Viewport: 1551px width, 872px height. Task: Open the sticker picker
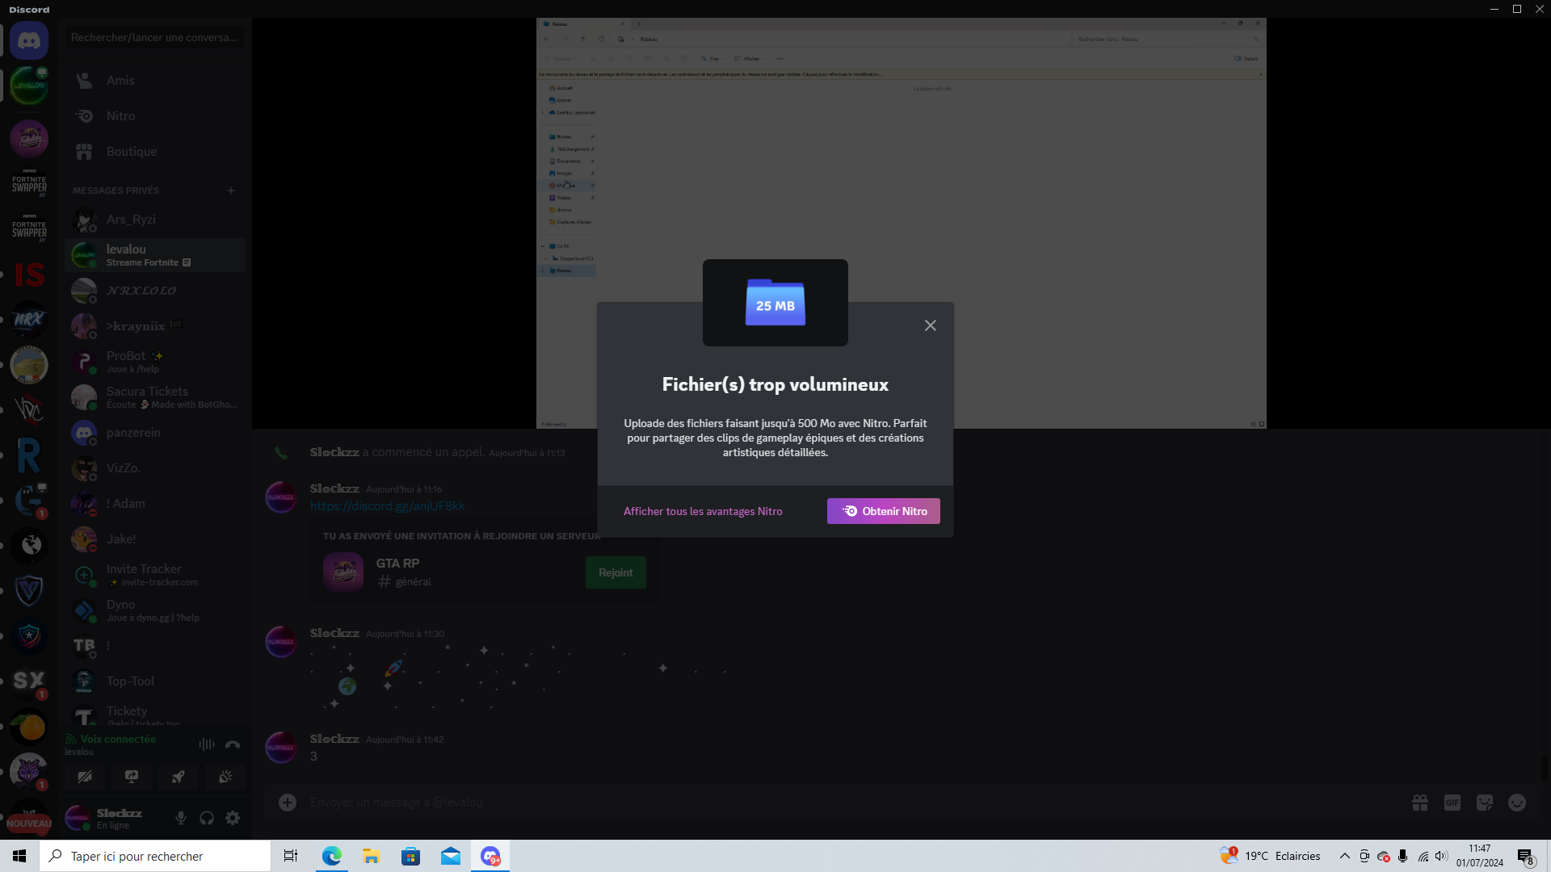click(x=1485, y=803)
